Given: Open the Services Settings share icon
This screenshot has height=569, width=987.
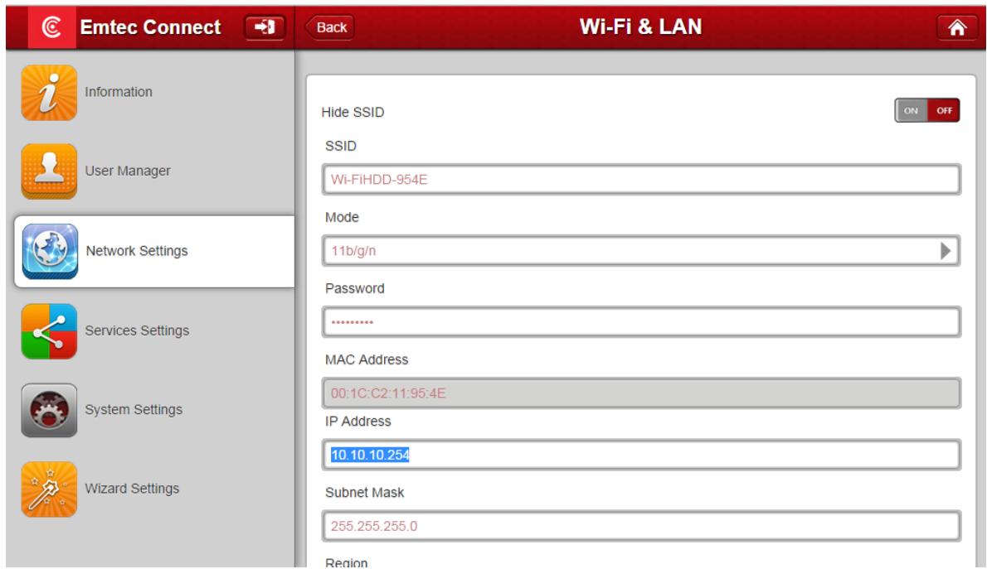Looking at the screenshot, I should [49, 330].
